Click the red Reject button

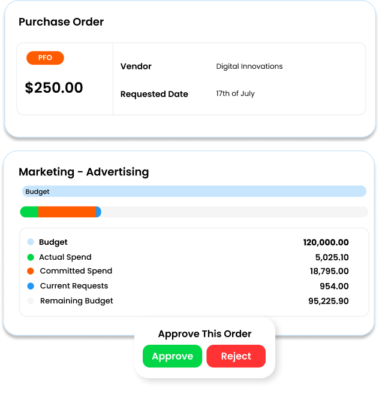(x=236, y=356)
